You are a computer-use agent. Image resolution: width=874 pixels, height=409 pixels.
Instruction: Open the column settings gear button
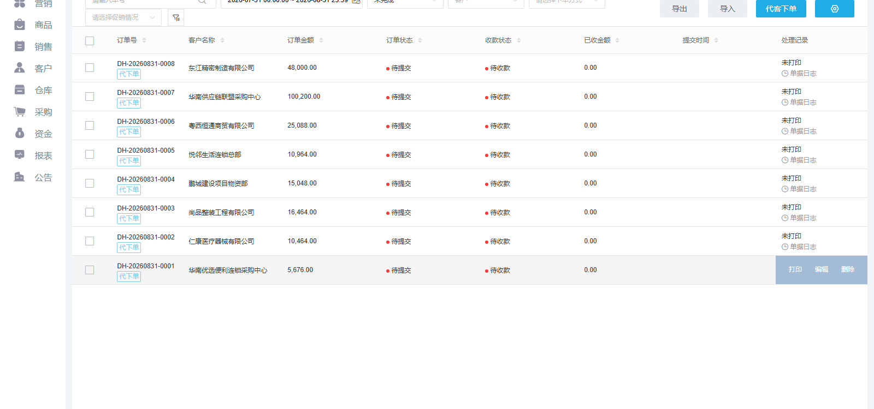(x=834, y=9)
